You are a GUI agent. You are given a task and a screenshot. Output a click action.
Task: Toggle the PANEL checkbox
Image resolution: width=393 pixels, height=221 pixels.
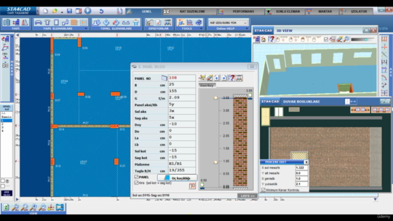[136, 177]
